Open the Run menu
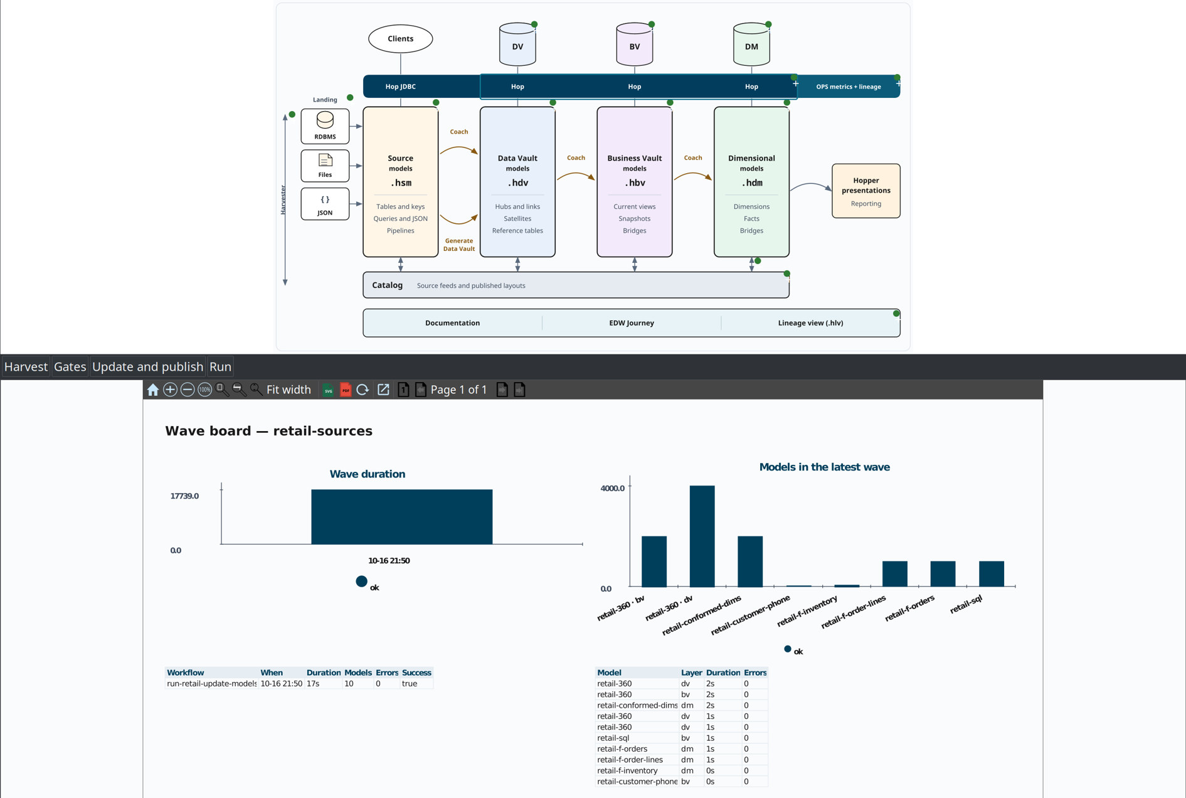This screenshot has width=1186, height=798. pyautogui.click(x=220, y=366)
